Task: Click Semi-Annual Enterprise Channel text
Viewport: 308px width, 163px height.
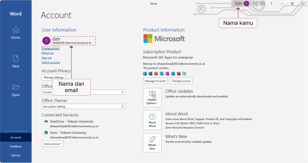Action: click(184, 127)
